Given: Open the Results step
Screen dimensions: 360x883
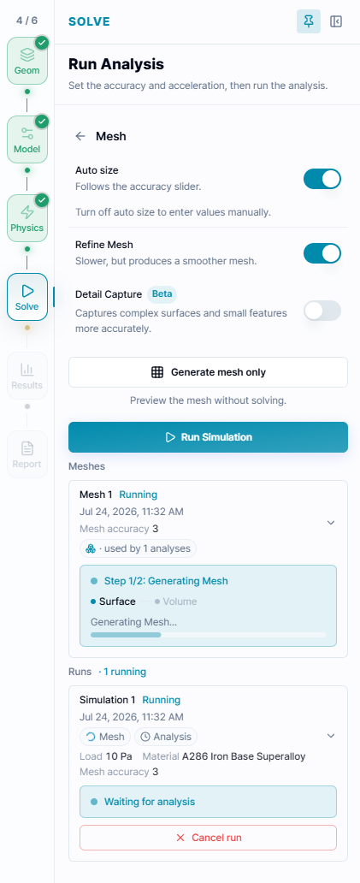Looking at the screenshot, I should (27, 376).
